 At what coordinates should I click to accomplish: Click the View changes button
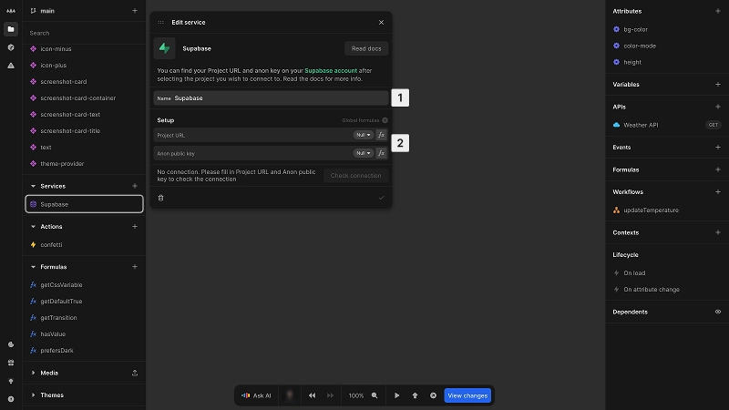467,395
